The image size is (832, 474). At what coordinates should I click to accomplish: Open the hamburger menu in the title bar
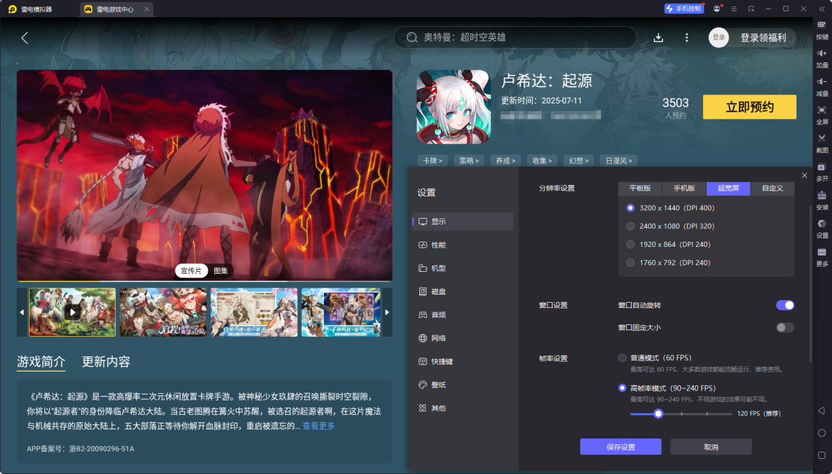[734, 9]
